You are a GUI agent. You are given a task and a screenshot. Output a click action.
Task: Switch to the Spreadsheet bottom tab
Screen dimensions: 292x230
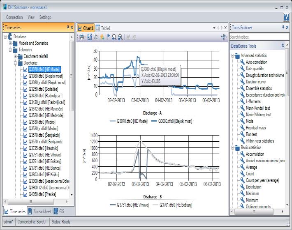click(39, 212)
